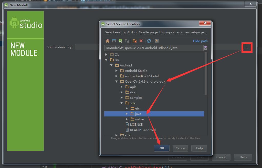Viewport: 262px width, 168px height.
Task: Click the file tree vertical scrollbar
Action: coord(206,74)
